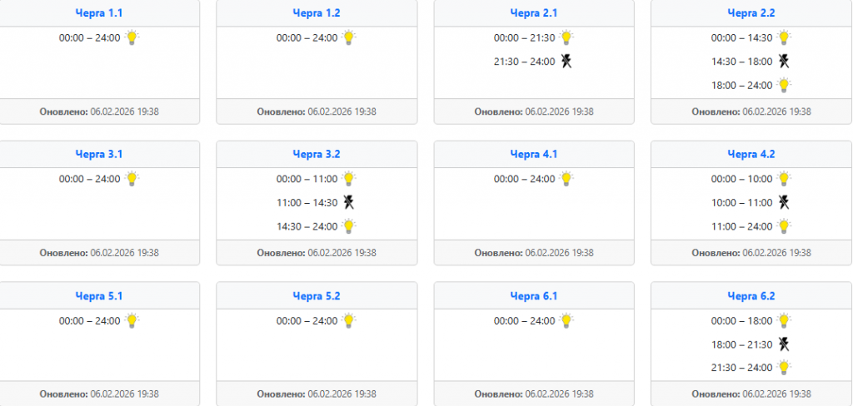Click the light bulb next to 14:30 – 24:00
The image size is (853, 406).
point(349,226)
